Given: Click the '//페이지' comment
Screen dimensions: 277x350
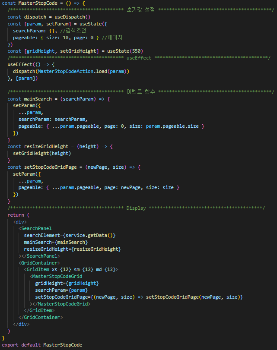Looking at the screenshot, I should click(x=112, y=38).
